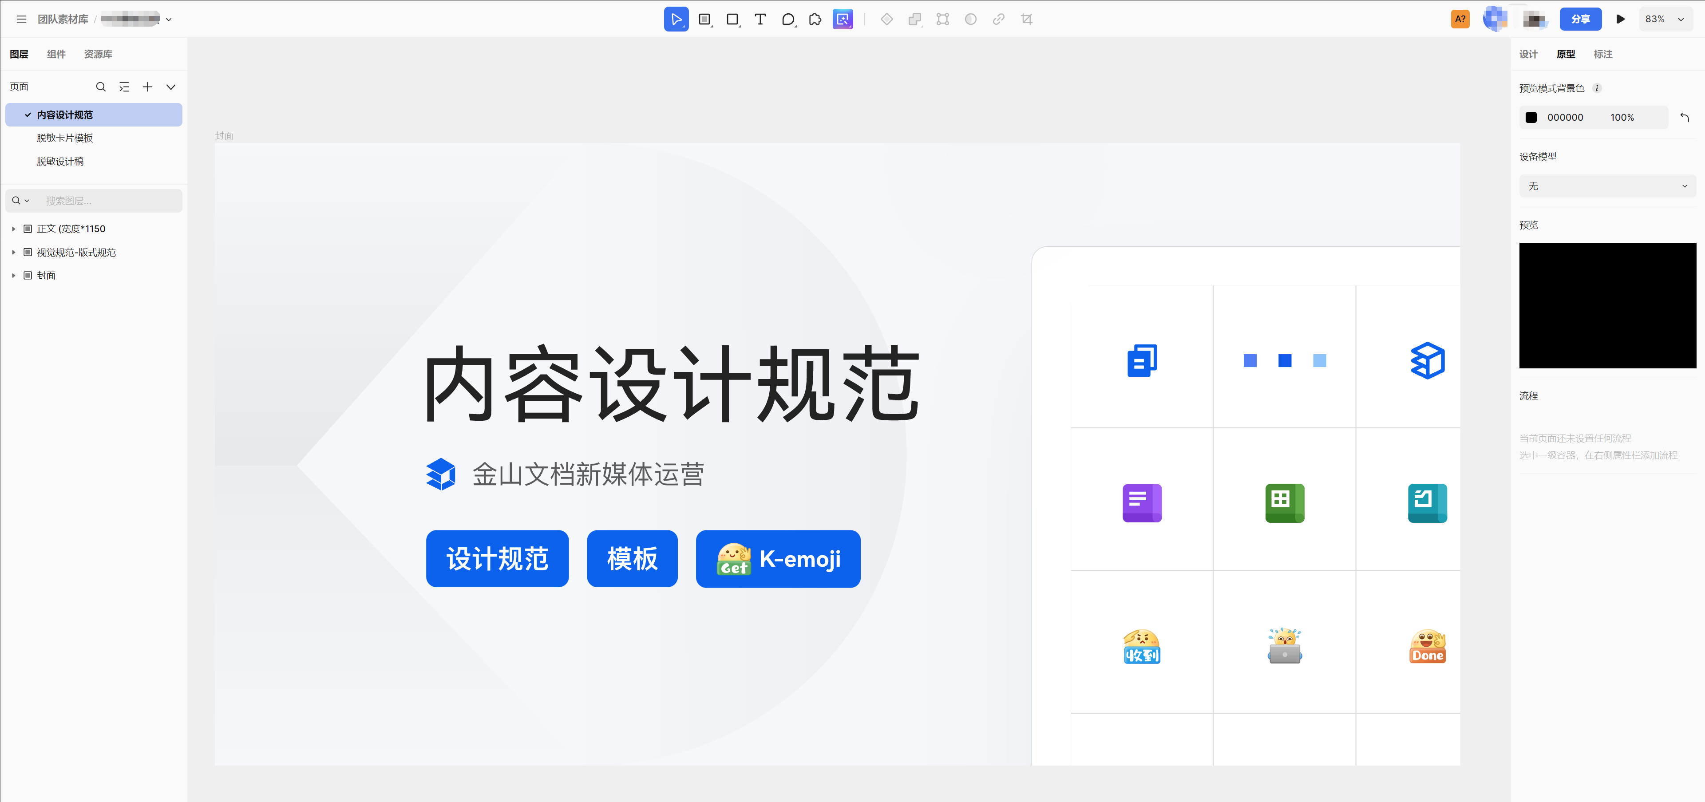Select the Frame container tool
This screenshot has width=1705, height=802.
pos(704,19)
